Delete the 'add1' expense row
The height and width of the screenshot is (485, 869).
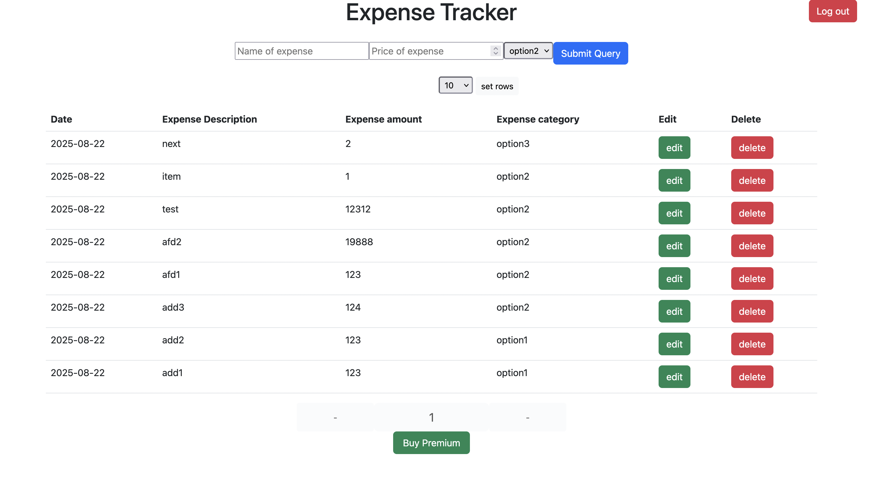[752, 376]
